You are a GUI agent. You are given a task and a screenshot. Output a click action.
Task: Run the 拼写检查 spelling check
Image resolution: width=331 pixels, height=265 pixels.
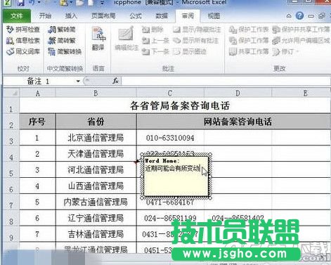(x=23, y=30)
